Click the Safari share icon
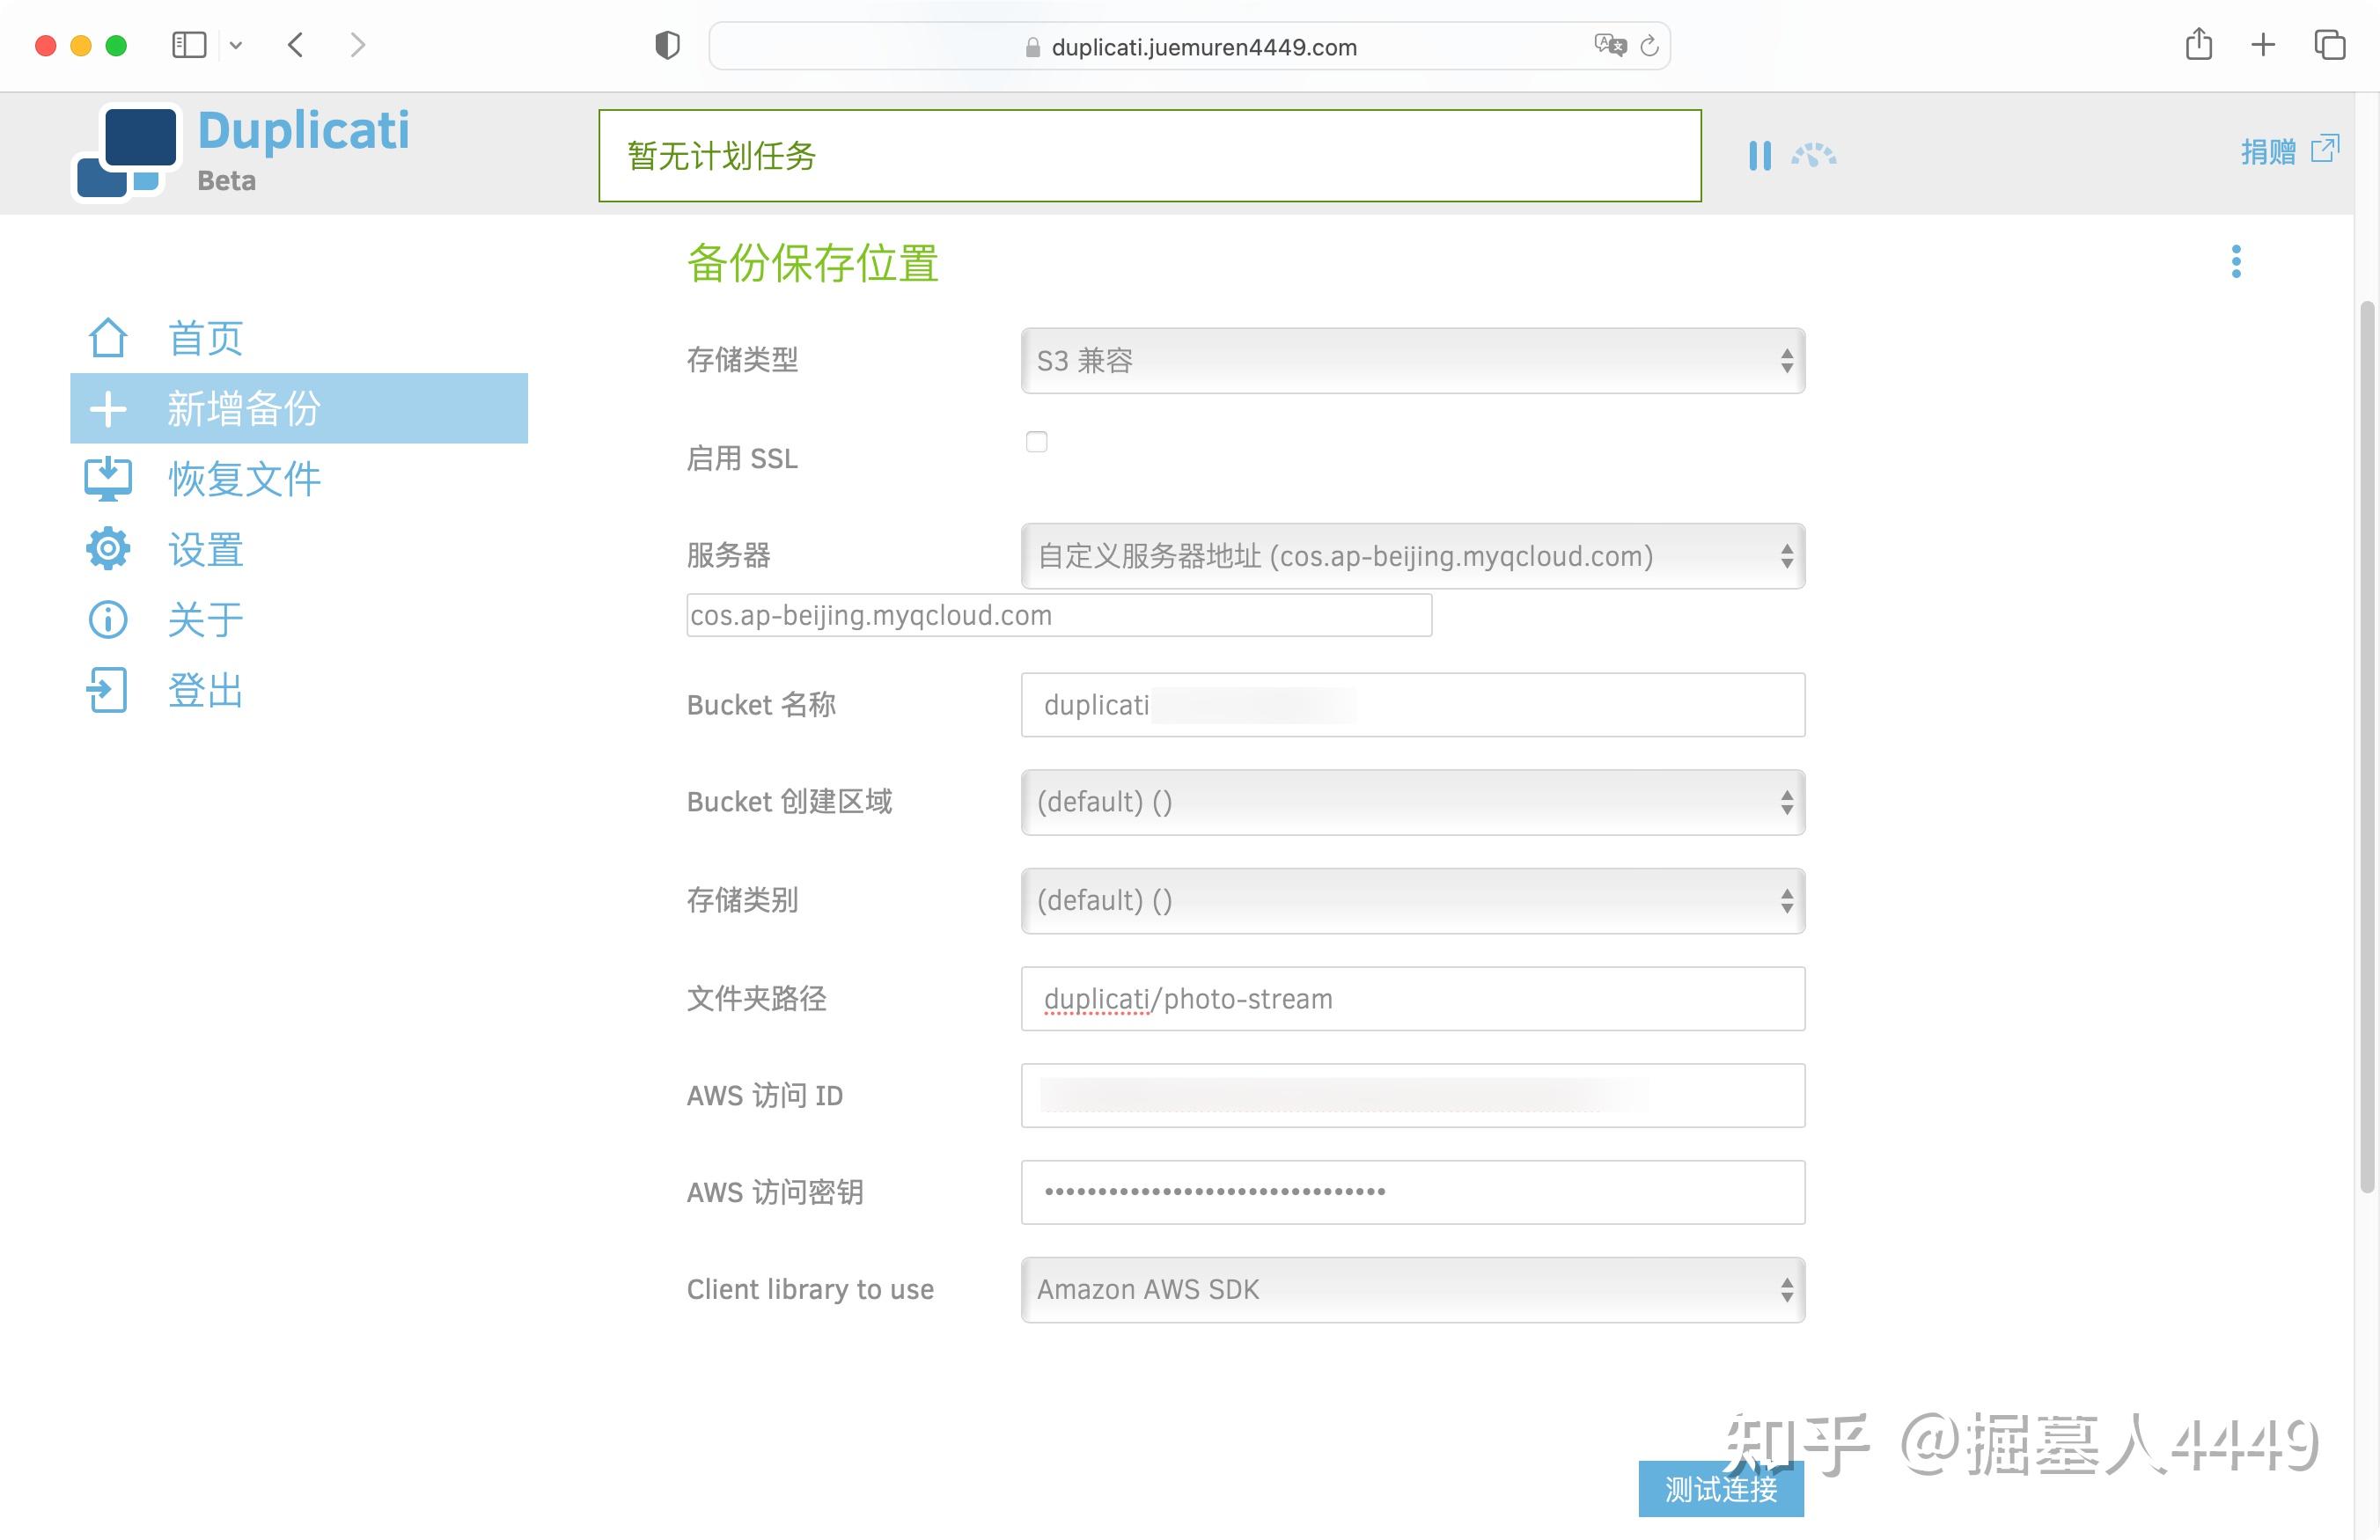The width and height of the screenshot is (2380, 1540). tap(2198, 45)
